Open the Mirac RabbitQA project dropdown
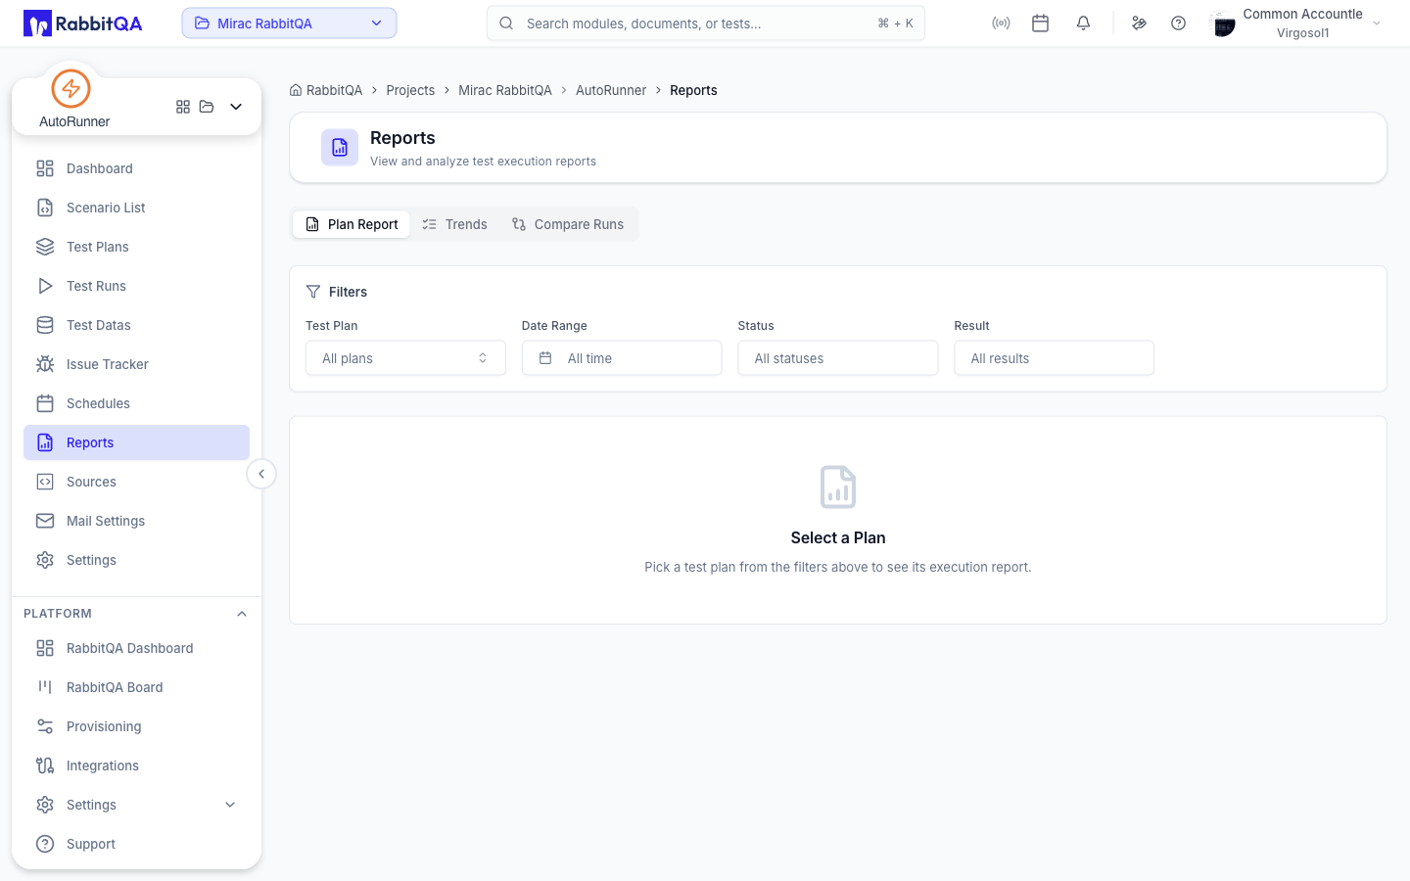1410x881 pixels. point(289,23)
